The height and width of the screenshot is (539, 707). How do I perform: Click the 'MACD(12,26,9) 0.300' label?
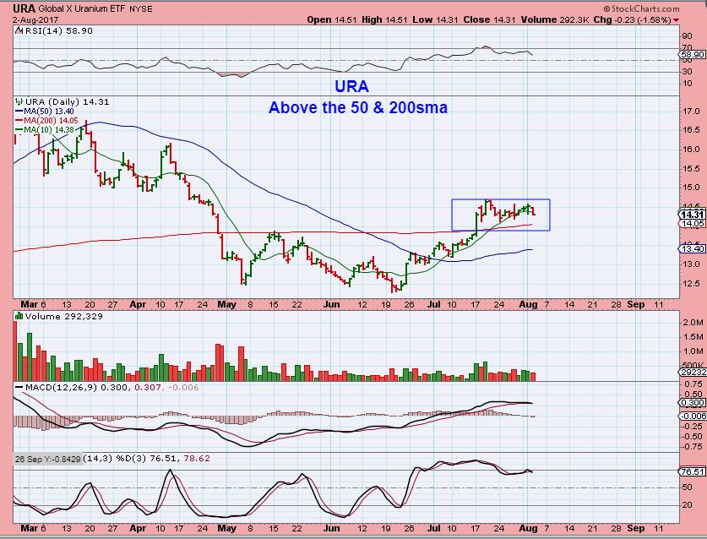pos(77,388)
